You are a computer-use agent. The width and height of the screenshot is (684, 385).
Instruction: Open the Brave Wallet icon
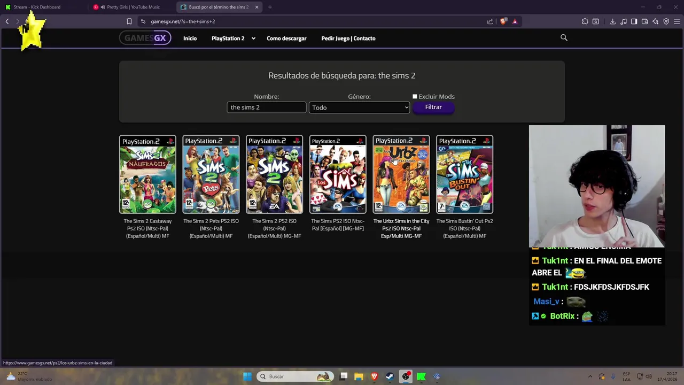(644, 21)
